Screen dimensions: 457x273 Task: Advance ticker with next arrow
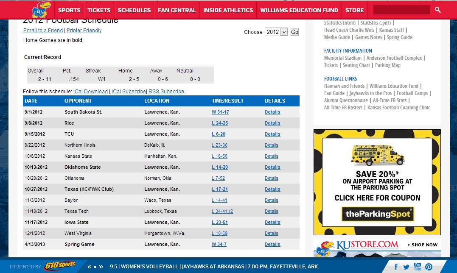[101, 267]
